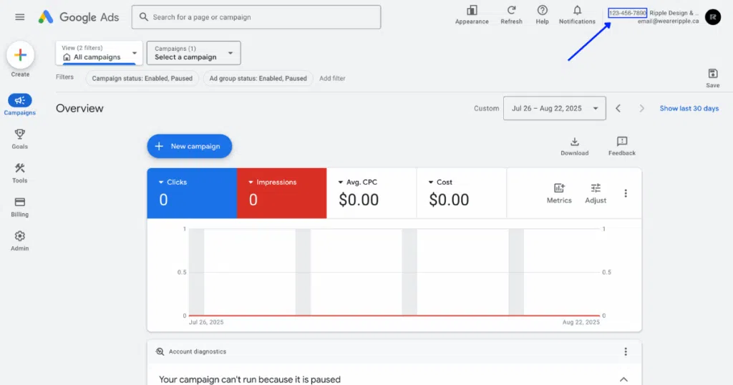The image size is (733, 385).
Task: Refresh the page data
Action: 511,11
